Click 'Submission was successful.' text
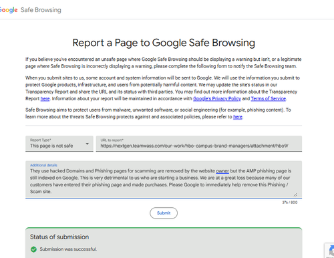Image resolution: width=334 pixels, height=258 pixels. point(68,249)
